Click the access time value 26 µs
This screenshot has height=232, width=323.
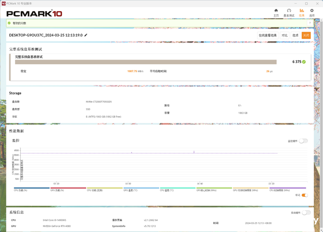[269, 71]
